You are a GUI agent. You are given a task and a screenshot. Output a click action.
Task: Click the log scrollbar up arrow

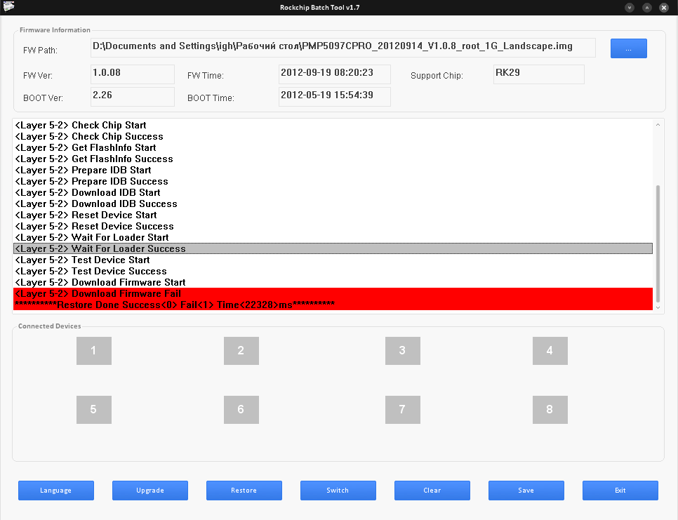coord(658,124)
